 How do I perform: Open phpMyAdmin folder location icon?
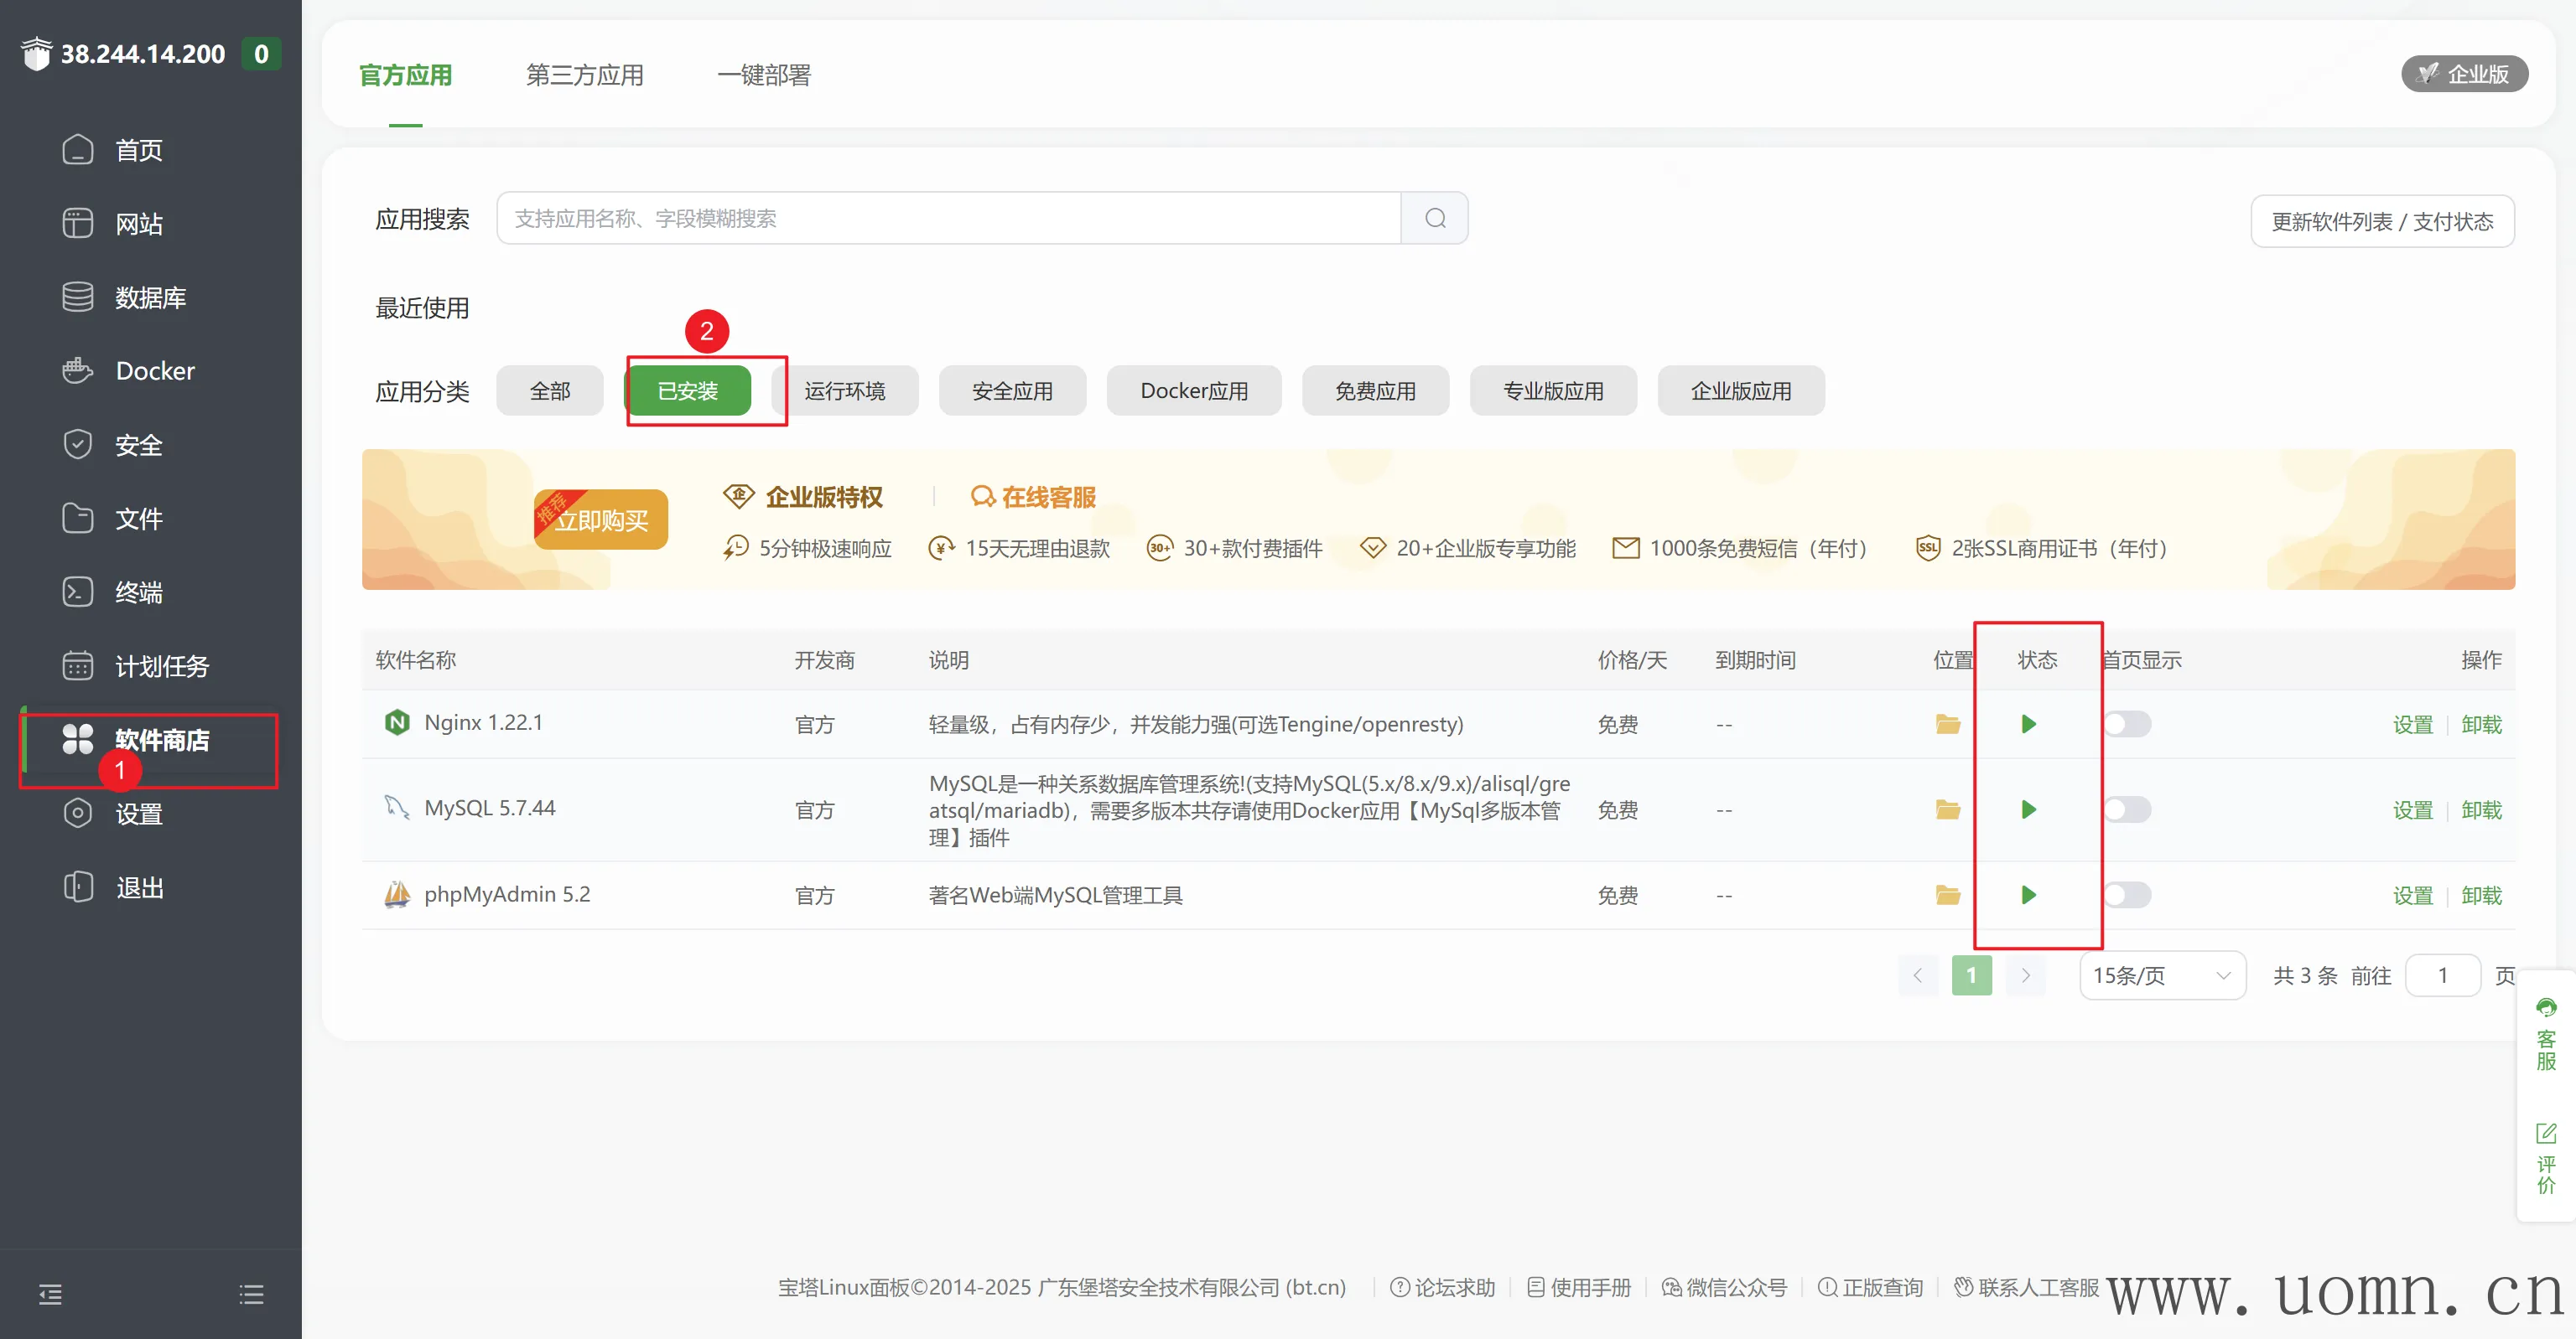[1947, 894]
